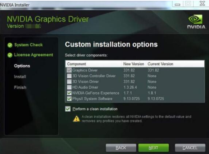Click the NVIDIA logo icon

click(x=196, y=22)
